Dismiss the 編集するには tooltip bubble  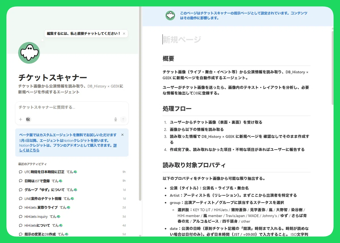click(124, 33)
